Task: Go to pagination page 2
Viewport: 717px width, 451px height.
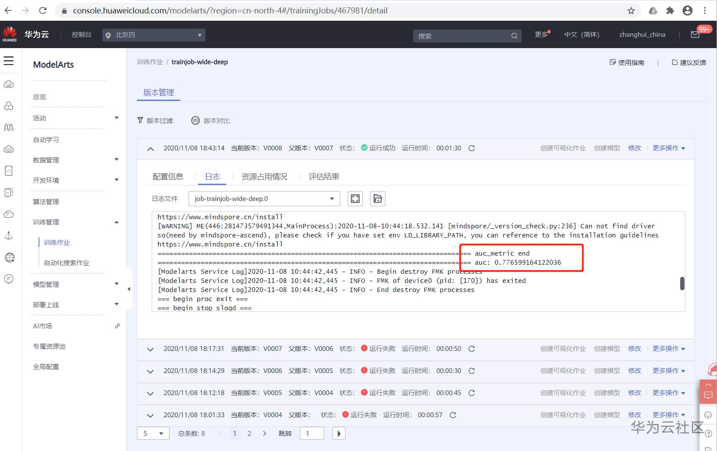Action: coord(249,433)
